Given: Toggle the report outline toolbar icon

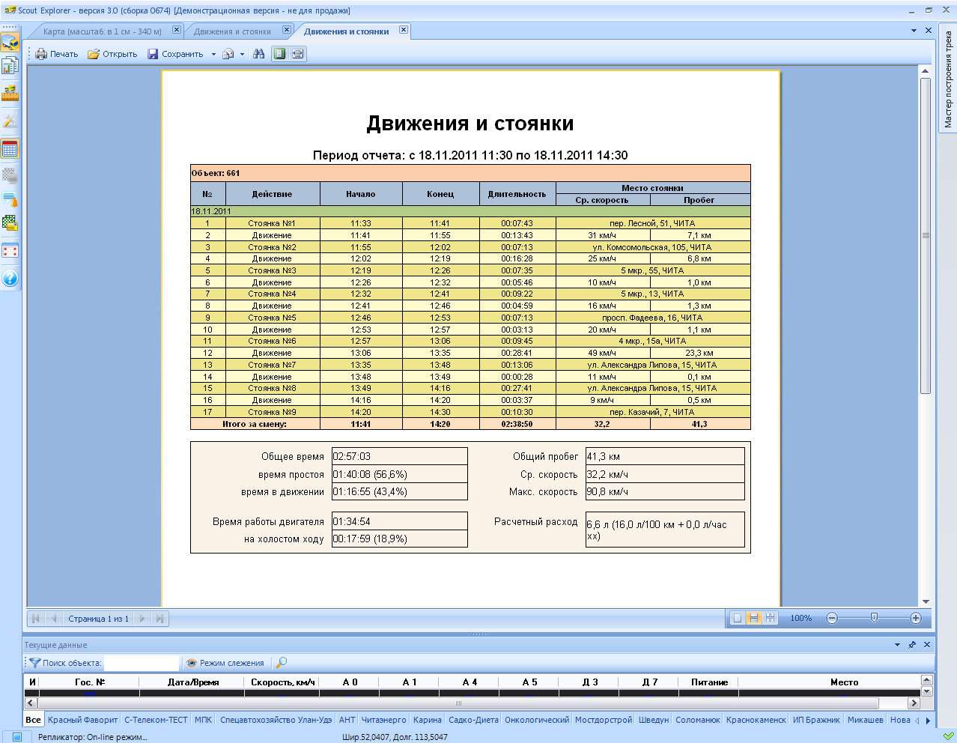Looking at the screenshot, I should tap(298, 54).
